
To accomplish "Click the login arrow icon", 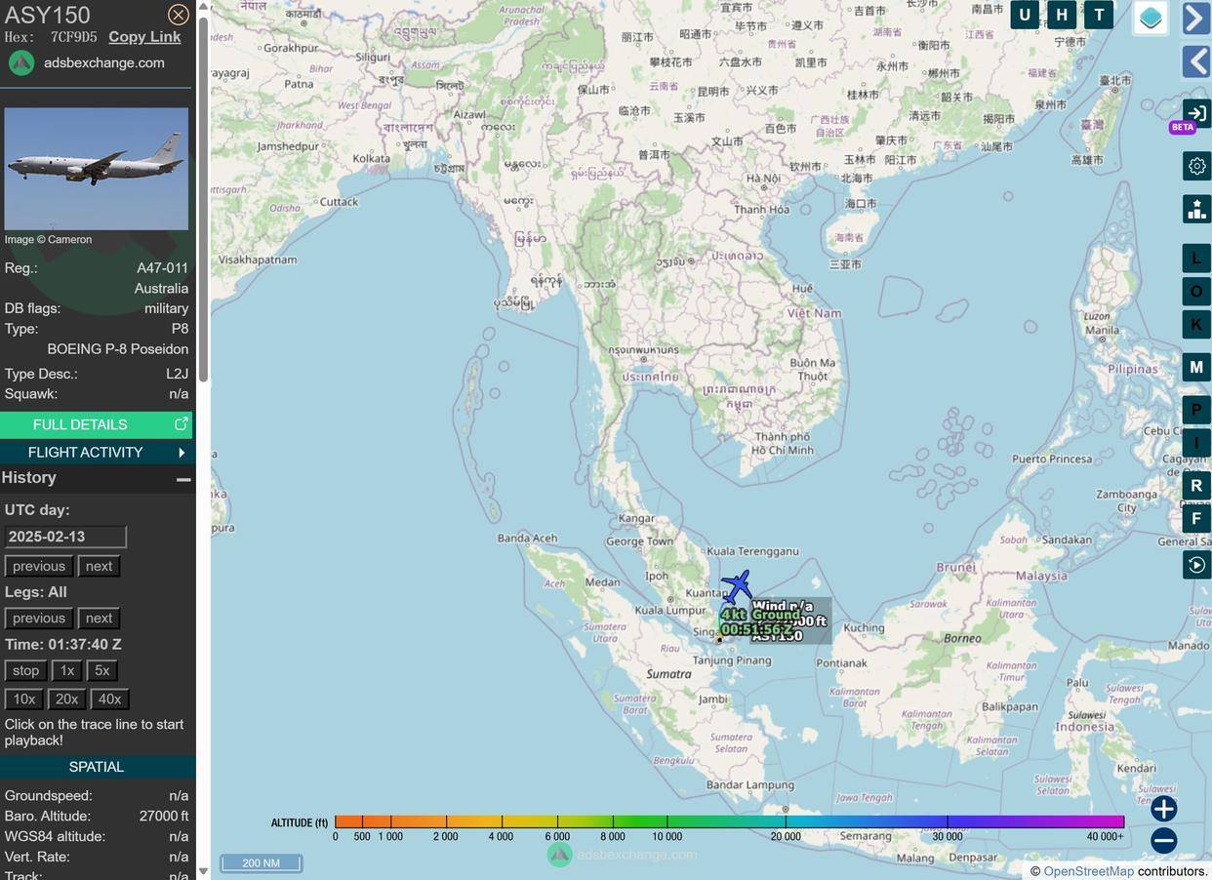I will click(x=1196, y=113).
